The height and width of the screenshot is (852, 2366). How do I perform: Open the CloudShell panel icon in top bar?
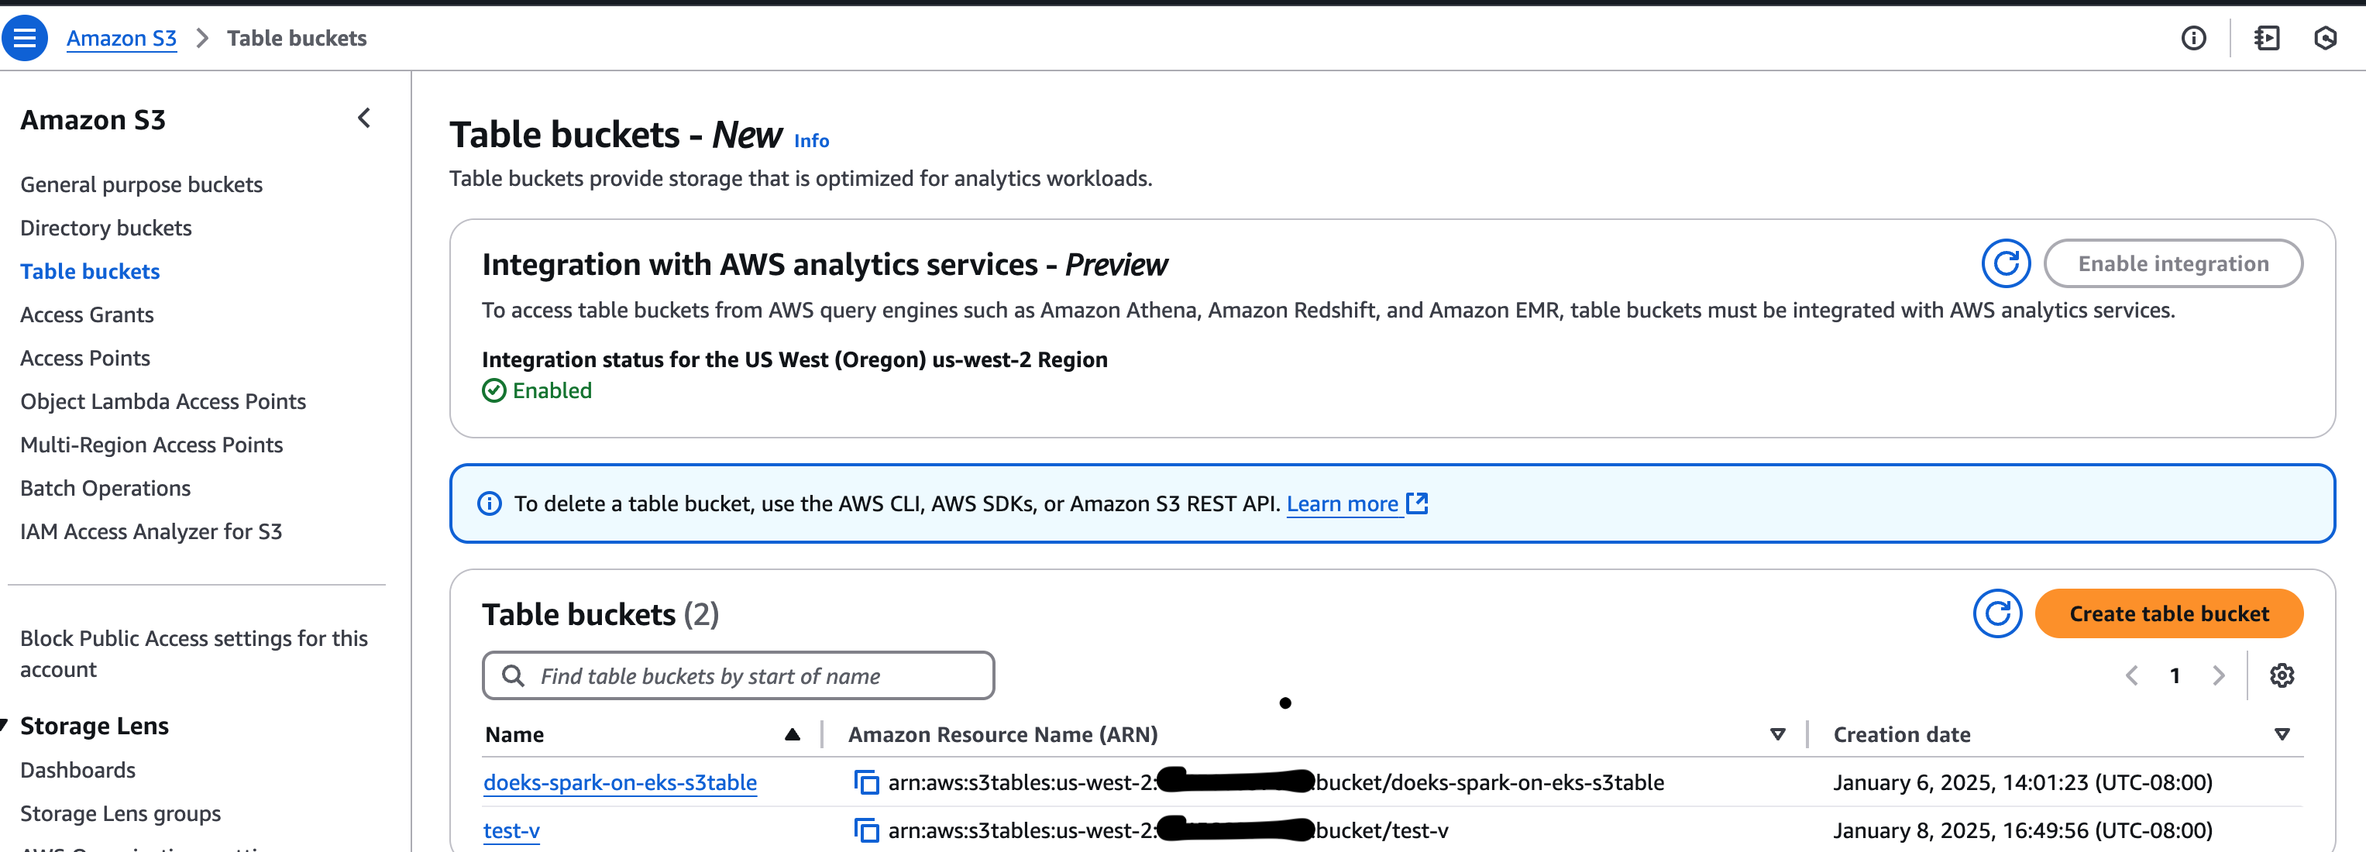(2266, 38)
